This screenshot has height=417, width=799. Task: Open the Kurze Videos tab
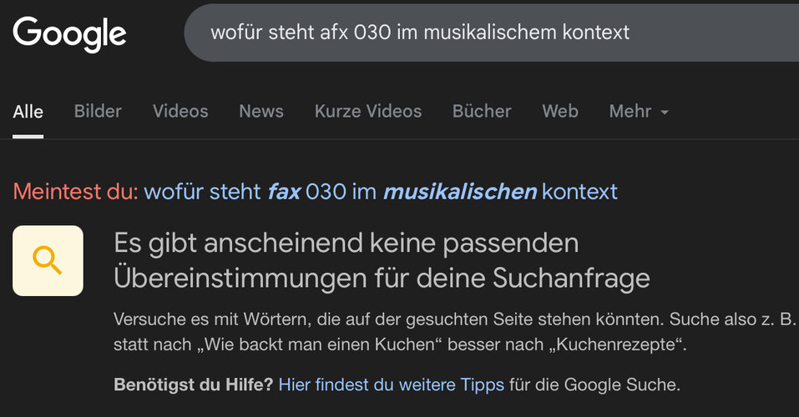tap(368, 111)
